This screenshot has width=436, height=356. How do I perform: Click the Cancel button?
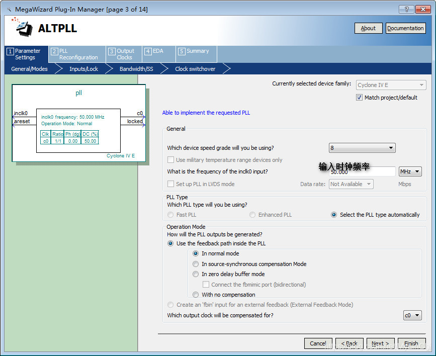[318, 343]
